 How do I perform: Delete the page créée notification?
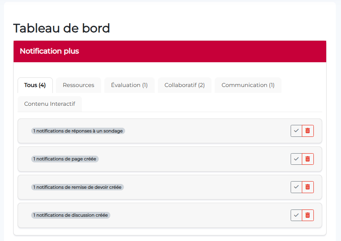307,159
